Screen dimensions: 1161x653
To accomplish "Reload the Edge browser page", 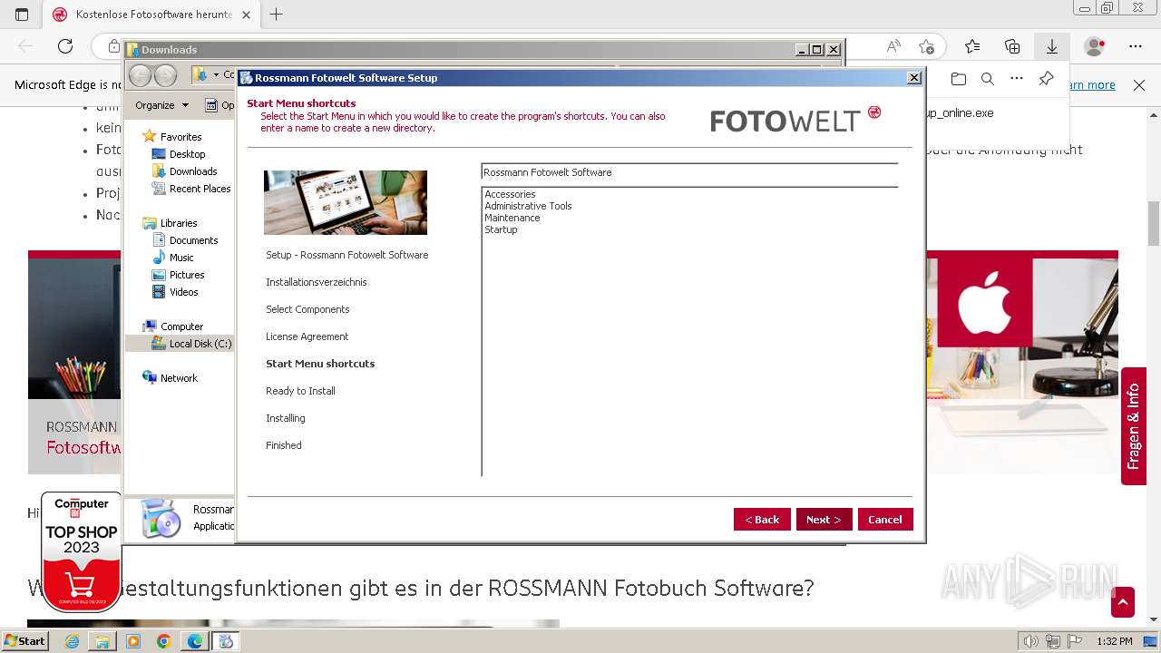I will click(x=65, y=46).
